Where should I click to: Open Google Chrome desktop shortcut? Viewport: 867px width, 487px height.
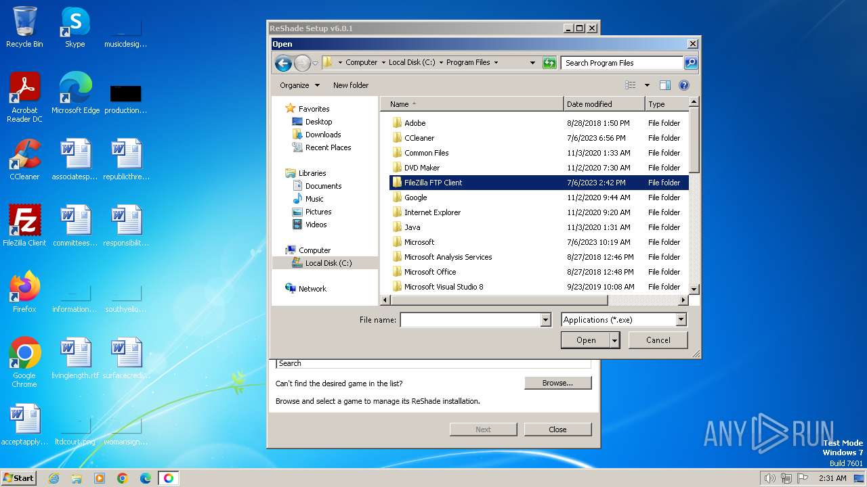click(24, 363)
